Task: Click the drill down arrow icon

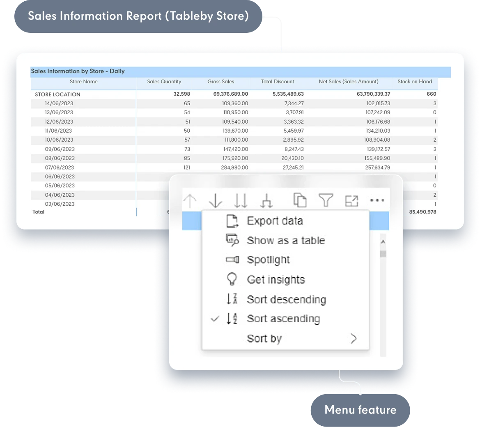Action: click(215, 201)
